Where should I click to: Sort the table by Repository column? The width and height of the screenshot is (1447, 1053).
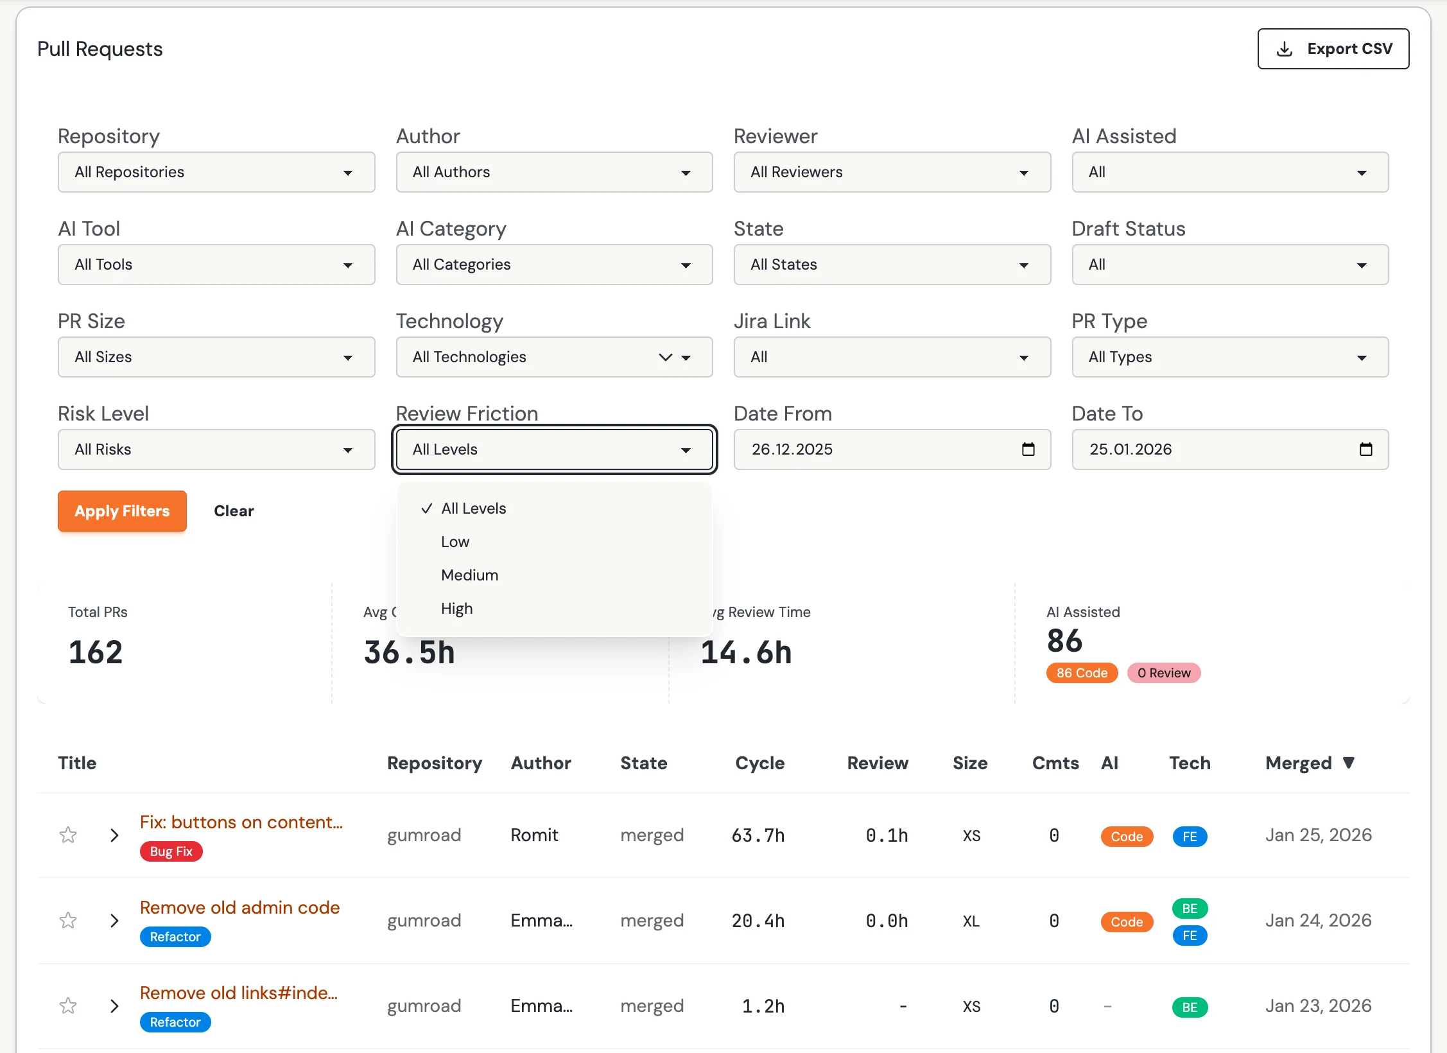coord(435,763)
